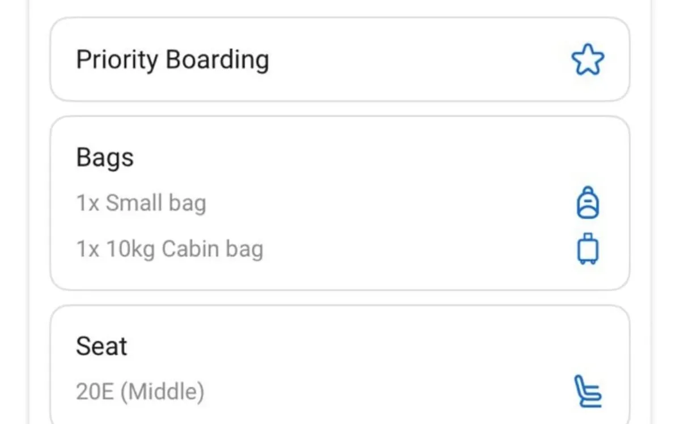Click the 1x 10kg Cabin bag line
Viewport: 680px width, 424px height.
click(169, 249)
